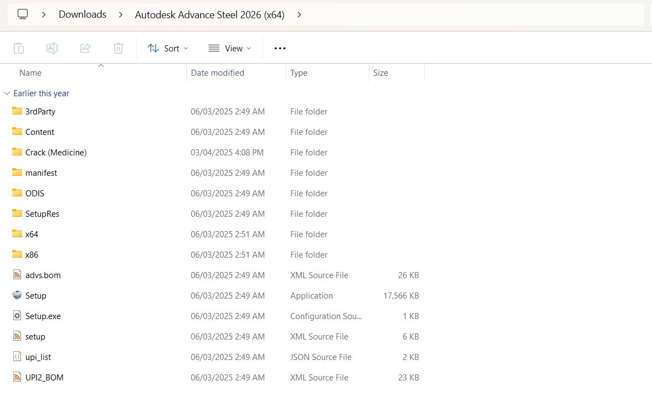The height and width of the screenshot is (402, 652).
Task: Click the Rename icon in the toolbar
Action: coord(52,48)
